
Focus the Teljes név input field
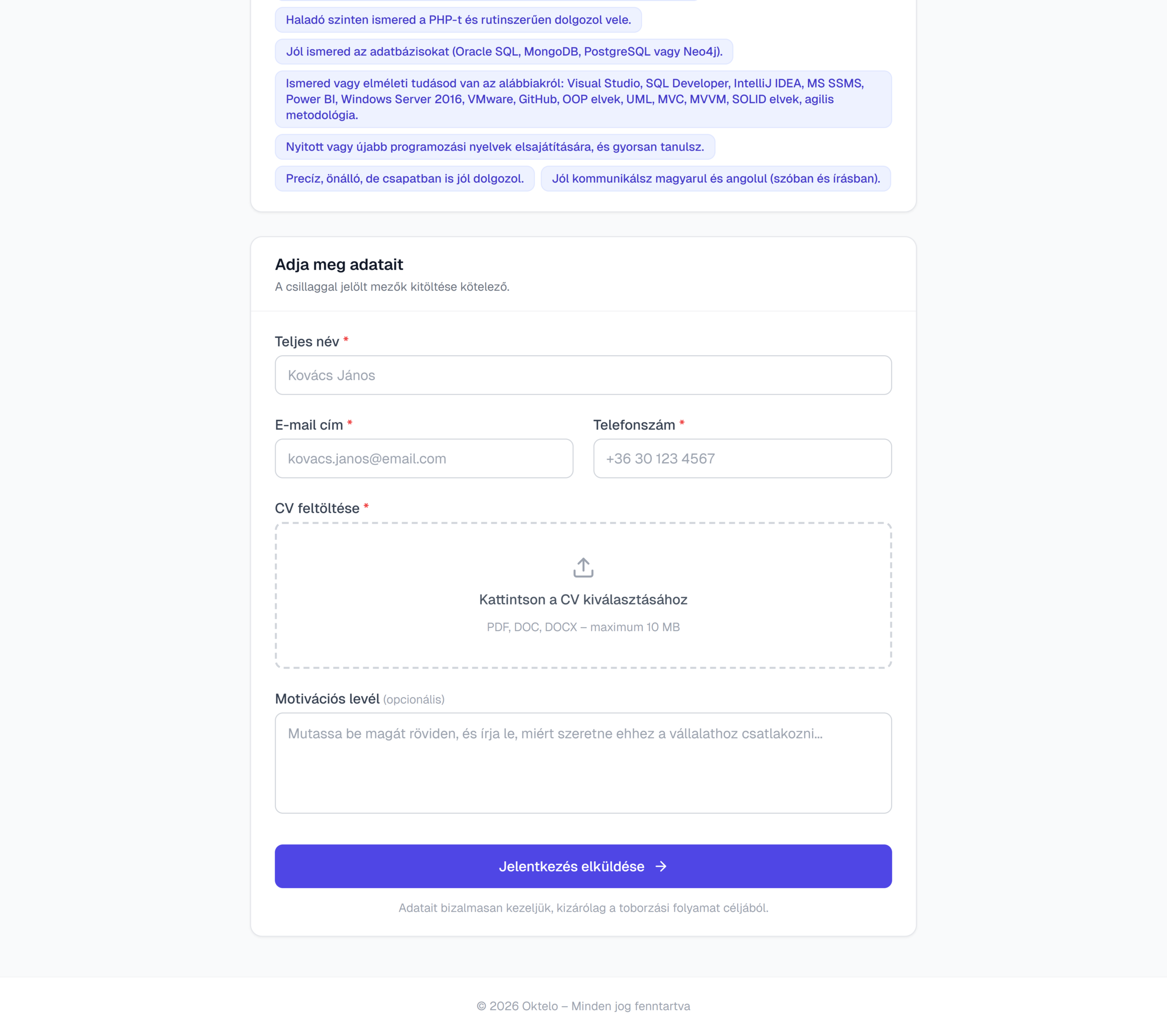click(x=583, y=375)
